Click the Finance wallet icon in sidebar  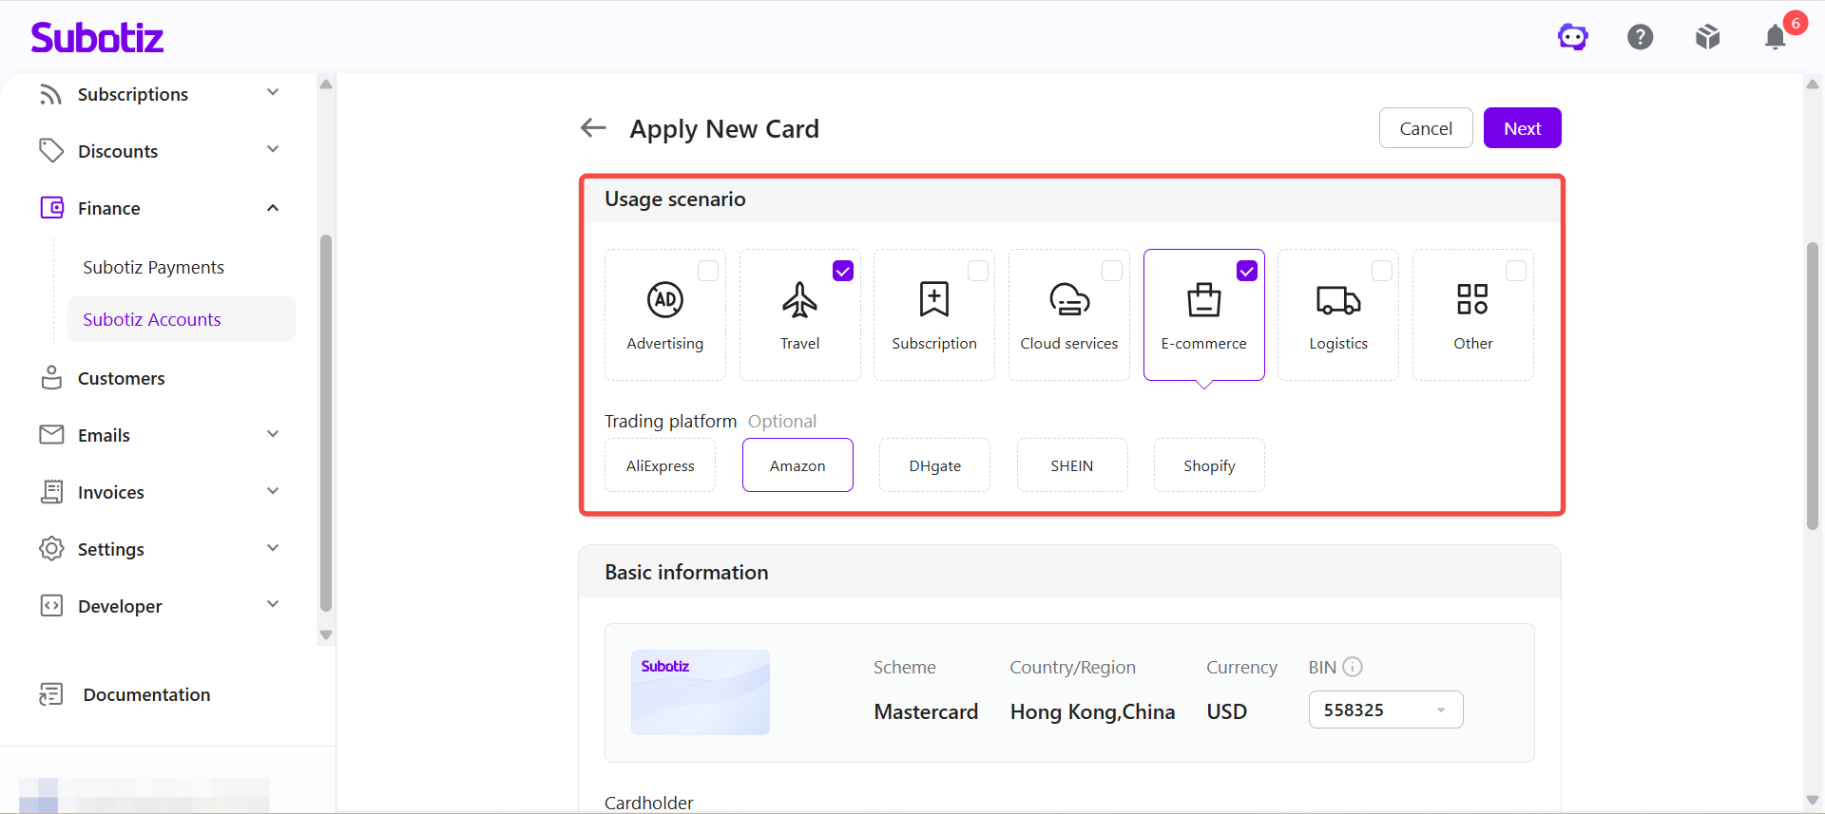(x=51, y=208)
